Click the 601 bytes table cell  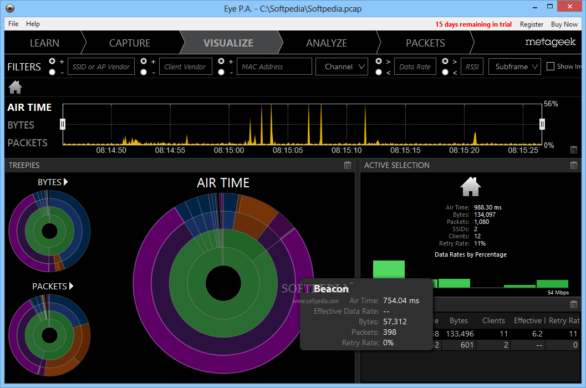459,345
